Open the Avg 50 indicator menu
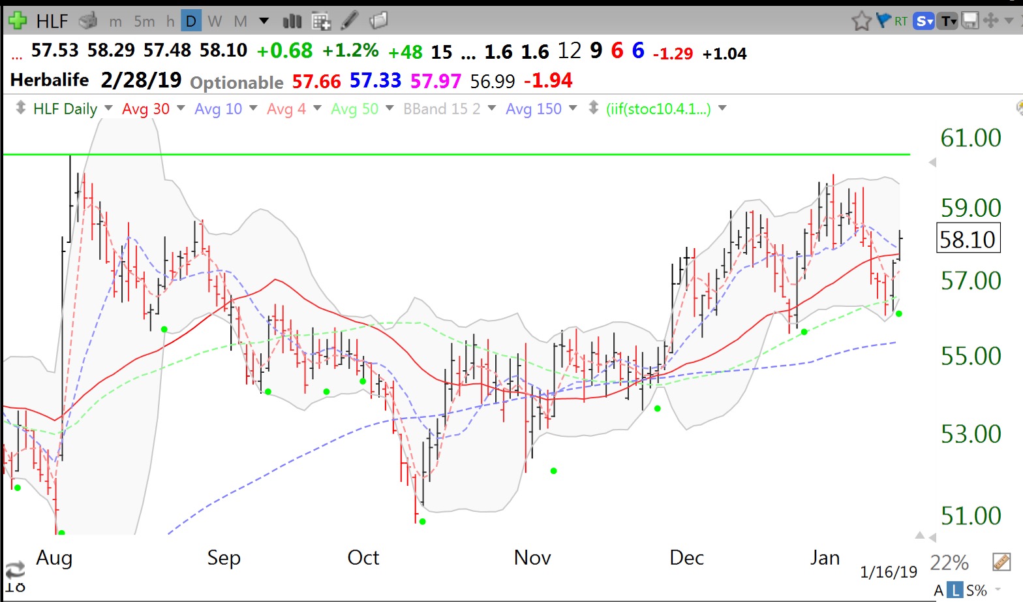 point(389,108)
